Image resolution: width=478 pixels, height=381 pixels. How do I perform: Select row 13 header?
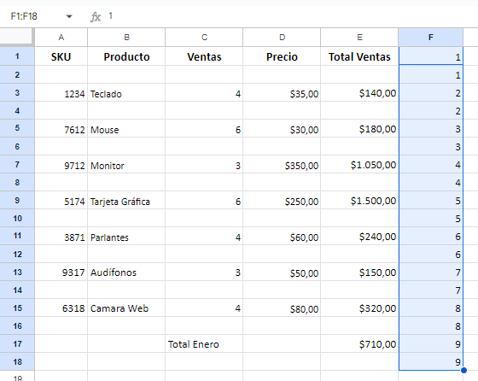(x=17, y=272)
